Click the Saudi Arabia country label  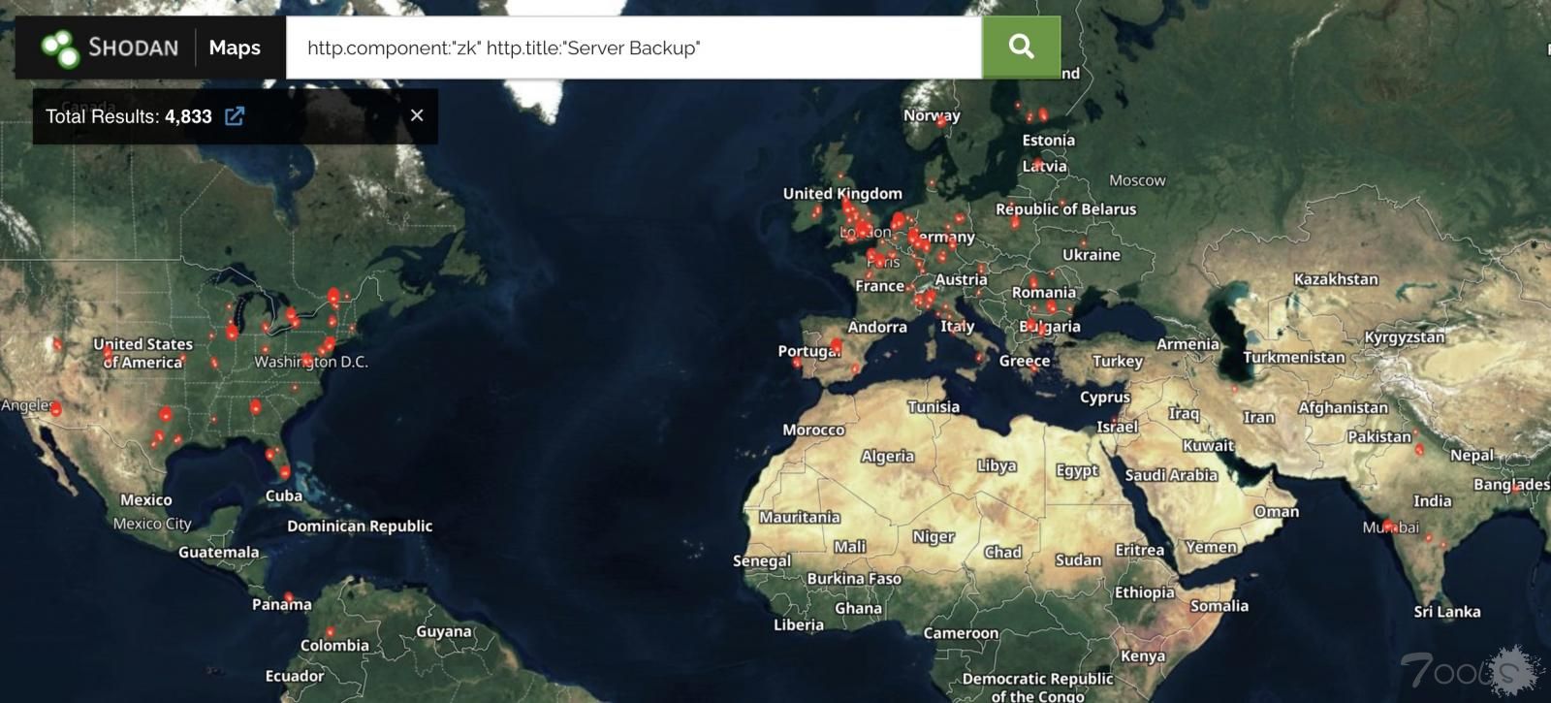click(x=1171, y=475)
